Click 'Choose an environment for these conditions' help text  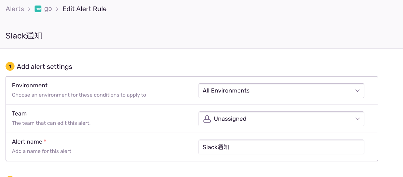click(79, 95)
